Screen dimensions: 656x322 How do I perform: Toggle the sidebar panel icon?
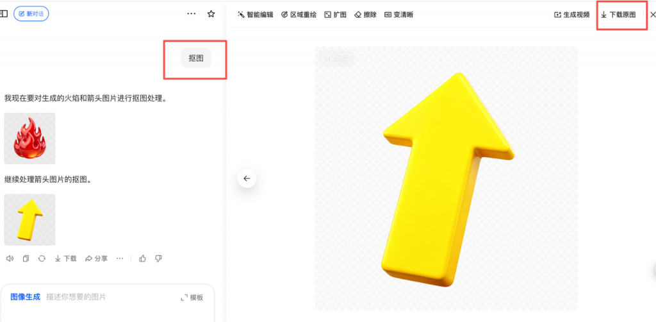pos(4,14)
